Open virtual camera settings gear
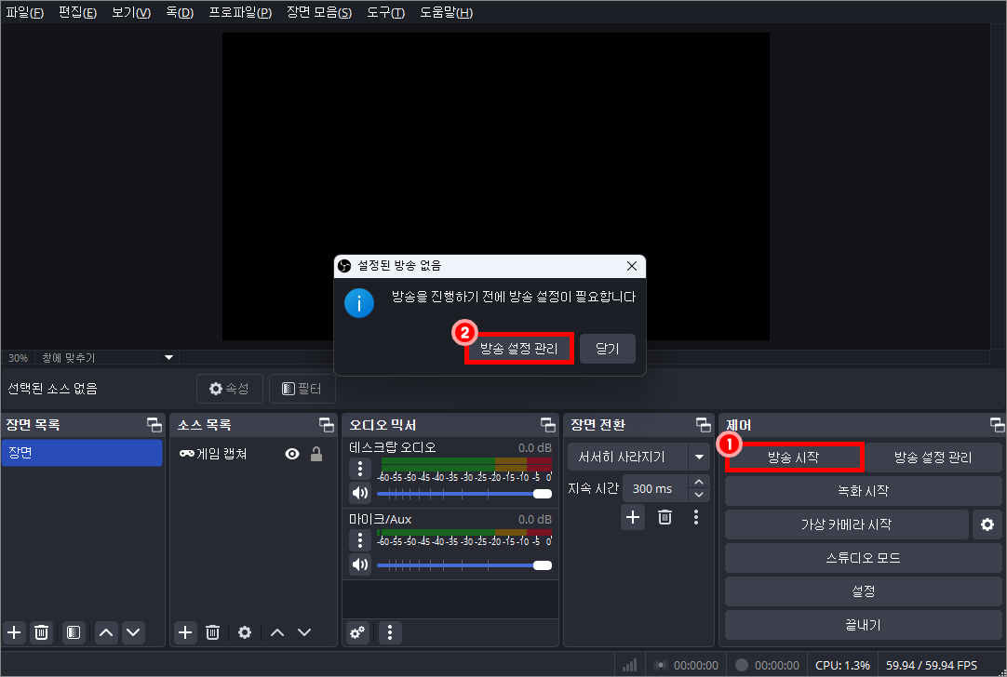Image resolution: width=1007 pixels, height=677 pixels. click(987, 524)
